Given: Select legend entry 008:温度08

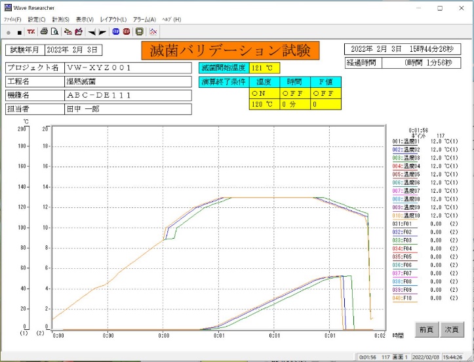Looking at the screenshot, I should [406, 199].
